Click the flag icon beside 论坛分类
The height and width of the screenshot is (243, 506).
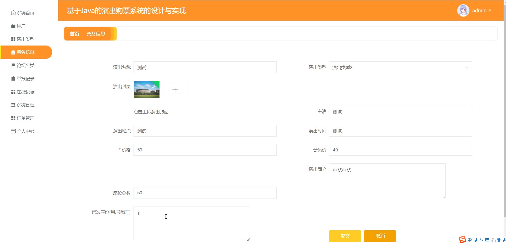13,65
